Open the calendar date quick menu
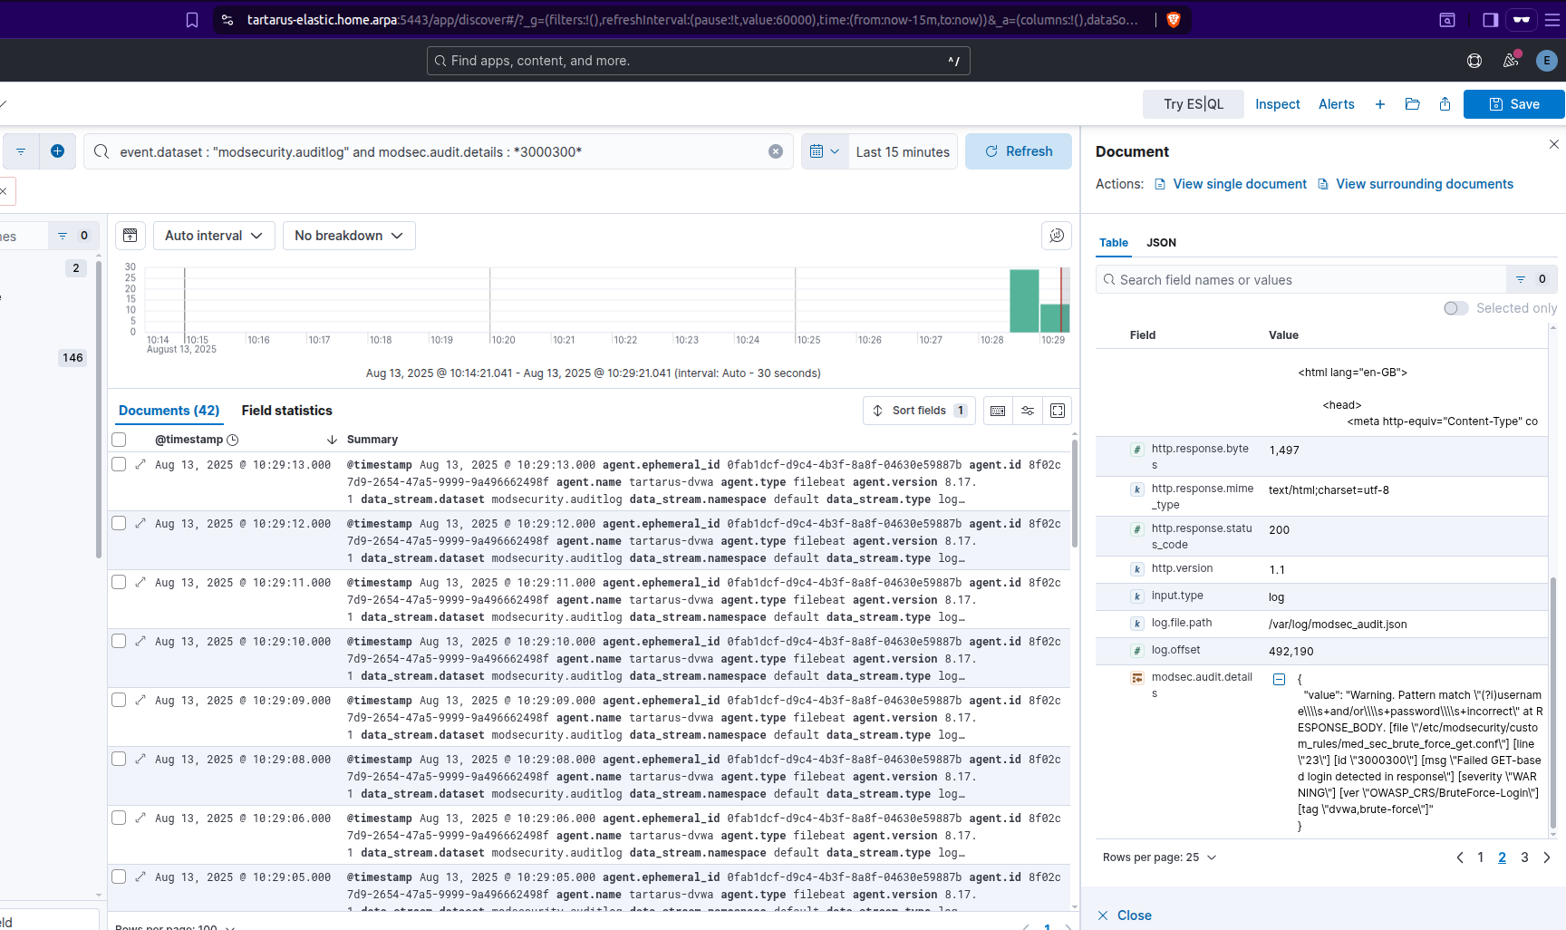This screenshot has width=1566, height=930. pos(824,151)
